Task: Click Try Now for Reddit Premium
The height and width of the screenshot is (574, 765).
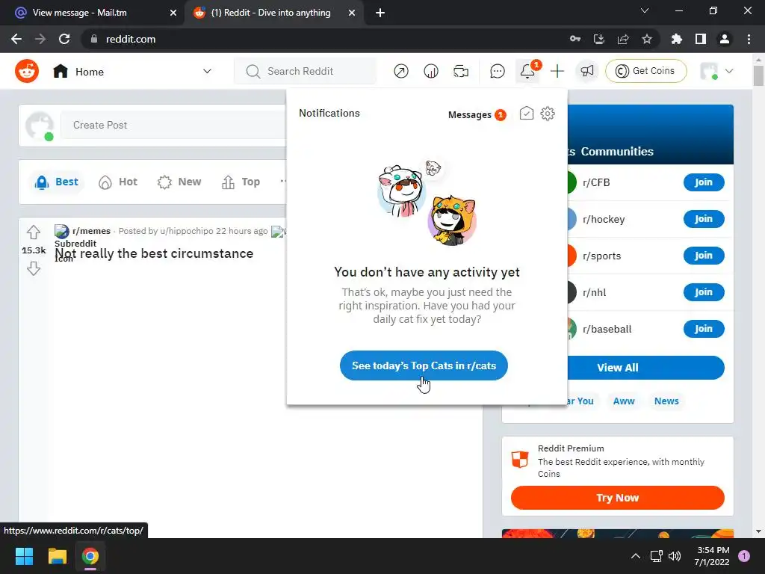Action: pyautogui.click(x=618, y=498)
